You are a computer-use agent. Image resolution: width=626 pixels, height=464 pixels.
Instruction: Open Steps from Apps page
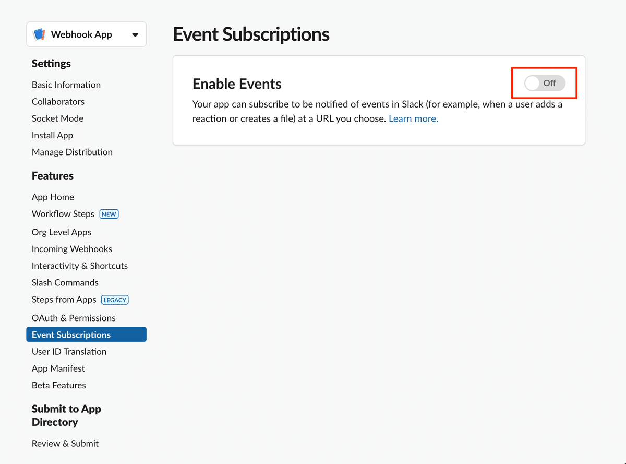click(x=64, y=299)
